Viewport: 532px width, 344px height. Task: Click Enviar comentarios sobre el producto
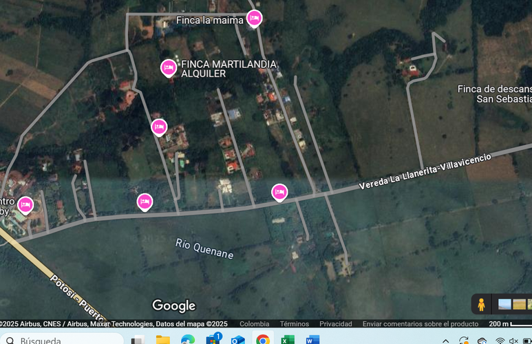tap(421, 323)
